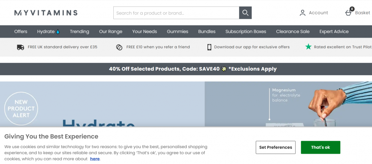Viewport: 372px width, 164px height.
Task: Open the Expert Advice menu
Action: pyautogui.click(x=334, y=31)
